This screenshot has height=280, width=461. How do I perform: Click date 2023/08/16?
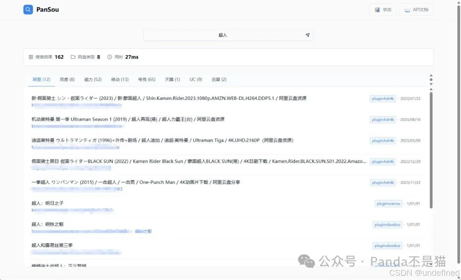click(x=411, y=120)
